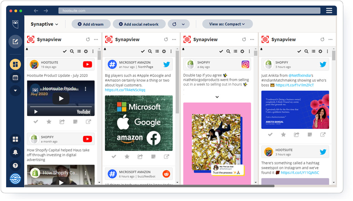Viewport: 353px width, 201px height.
Task: Open more options for the stream with Microsoft Amazon posts
Action: pyautogui.click(x=174, y=39)
